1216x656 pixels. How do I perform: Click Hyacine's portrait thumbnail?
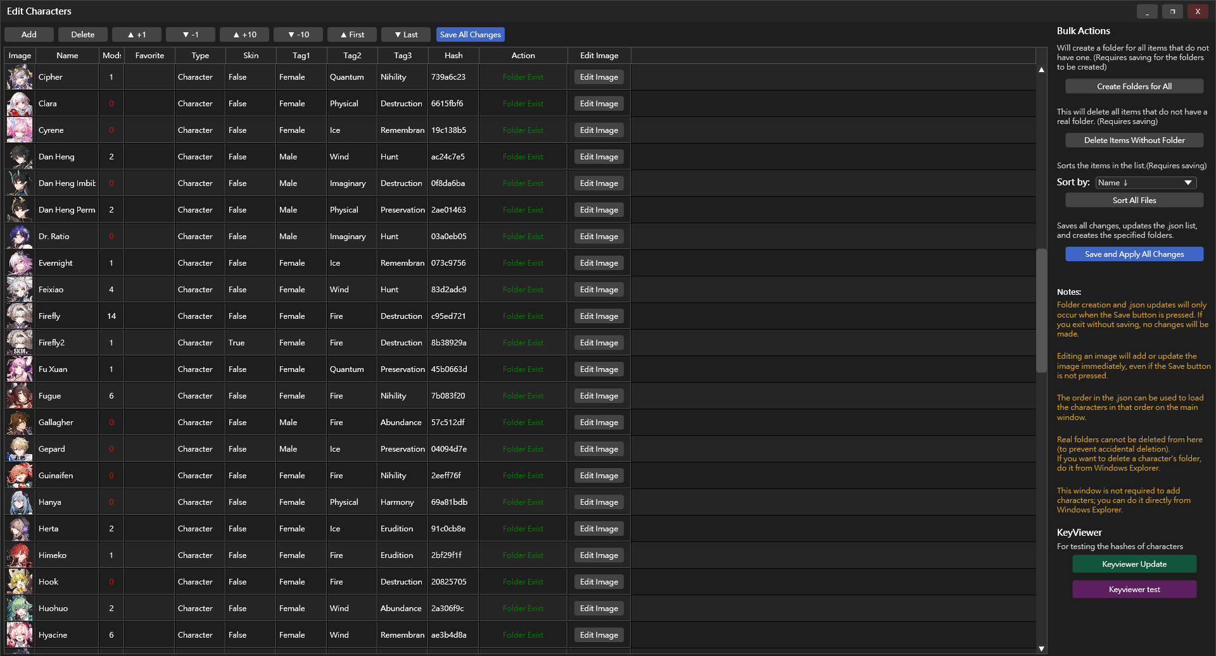click(20, 635)
